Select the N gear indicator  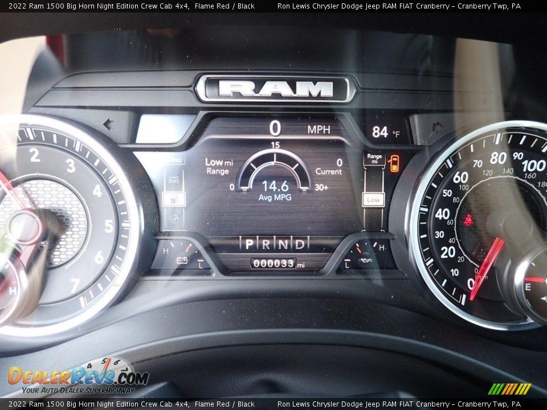[x=283, y=244]
